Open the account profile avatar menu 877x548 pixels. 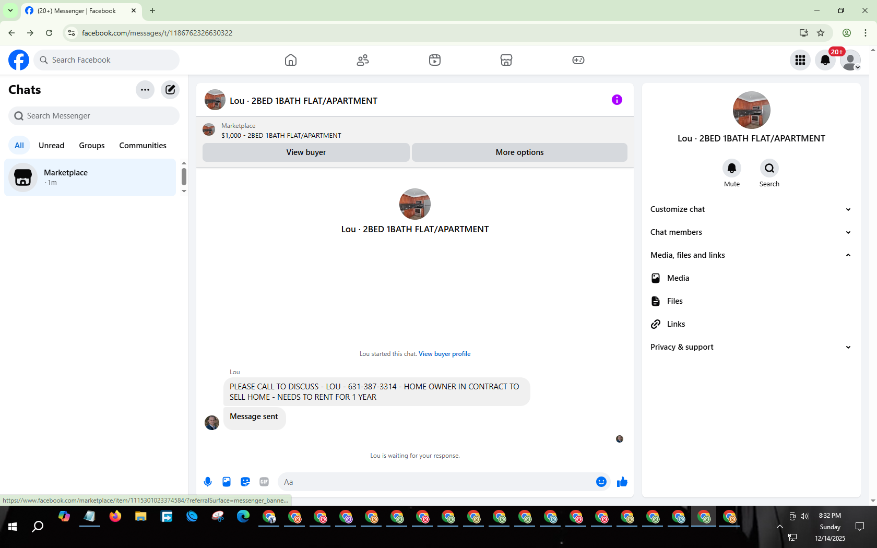[850, 60]
